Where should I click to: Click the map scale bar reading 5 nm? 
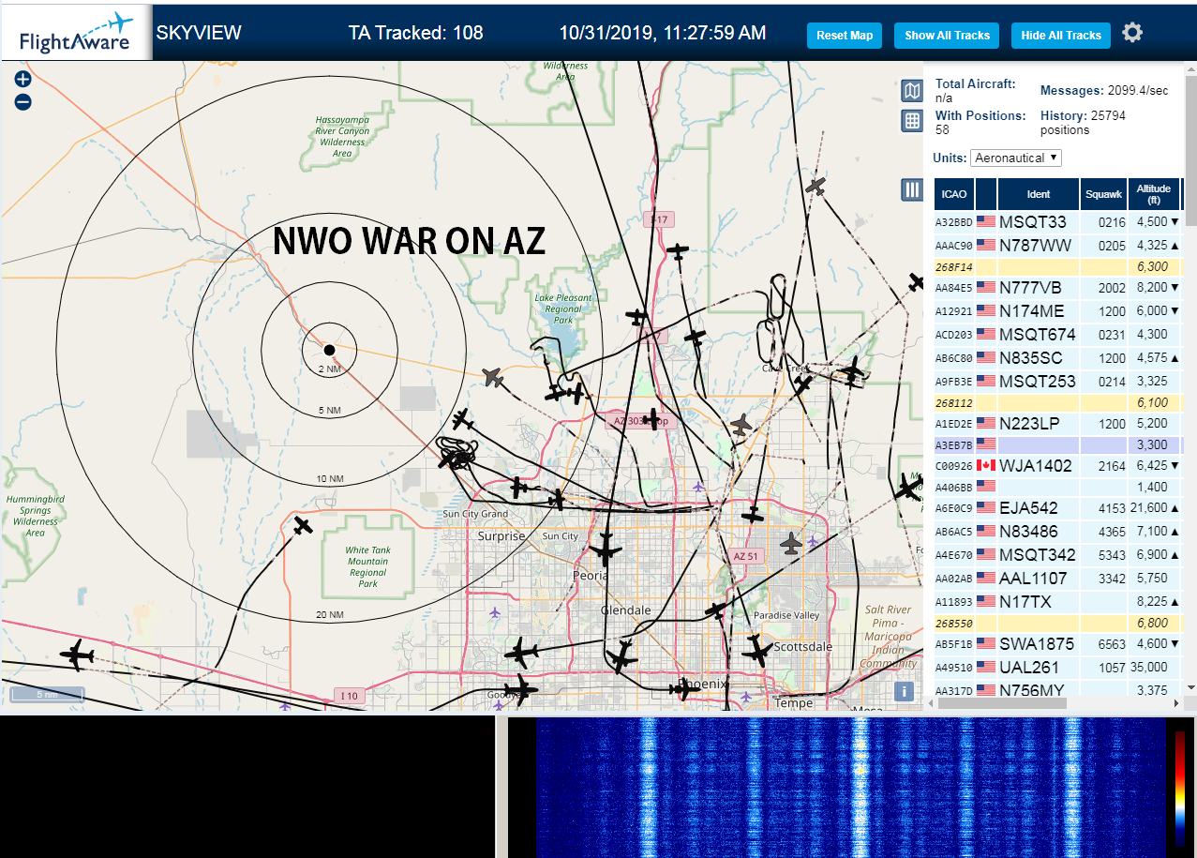[x=47, y=695]
